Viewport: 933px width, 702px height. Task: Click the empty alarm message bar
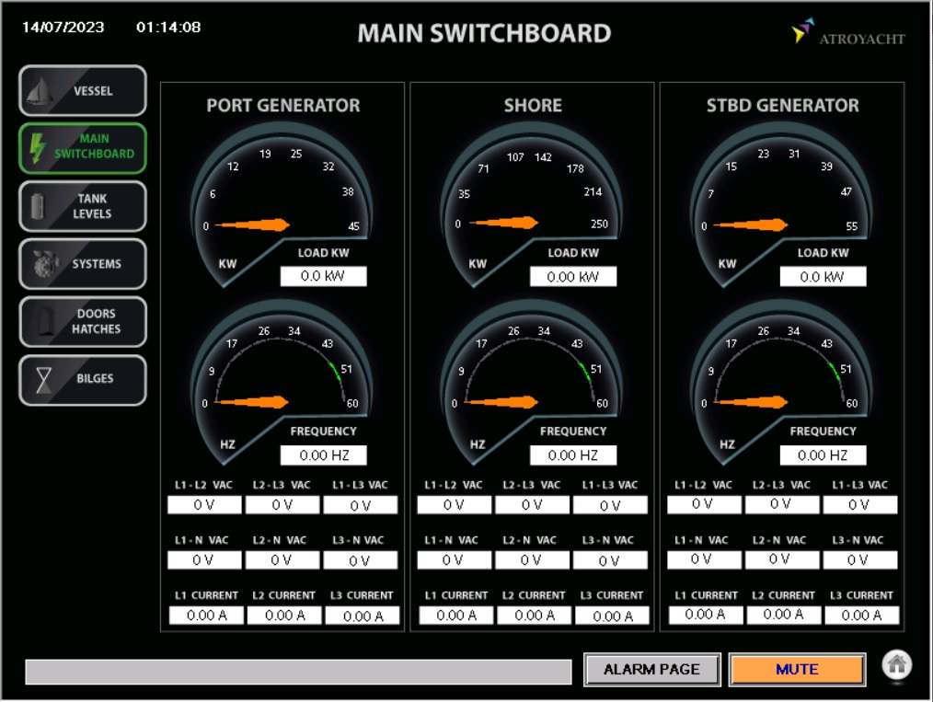click(x=298, y=672)
